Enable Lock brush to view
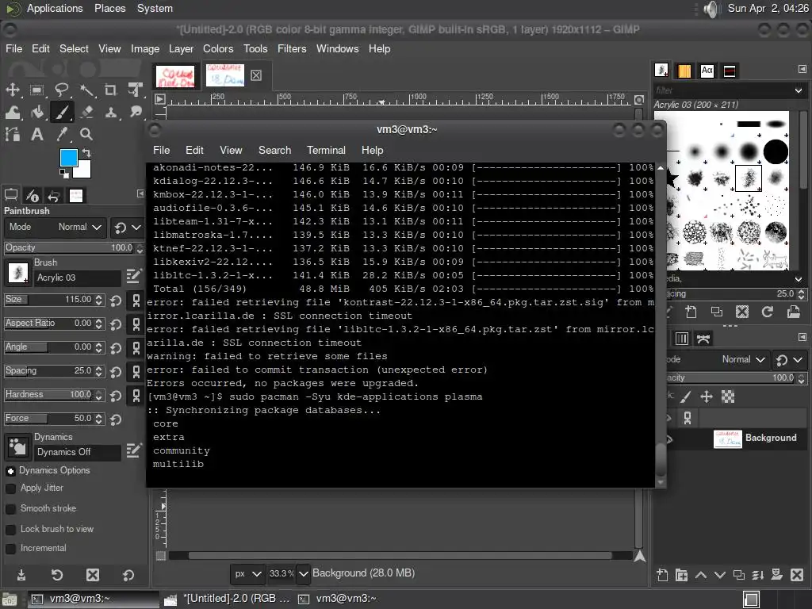 point(10,530)
